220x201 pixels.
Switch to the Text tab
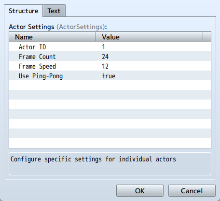click(x=54, y=11)
